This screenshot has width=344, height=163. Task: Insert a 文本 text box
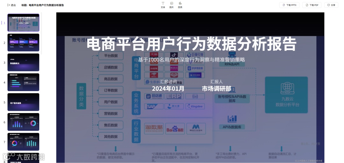(x=163, y=5)
